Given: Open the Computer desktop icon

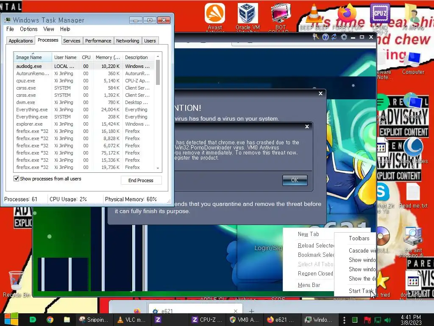Looking at the screenshot, I should point(413,63).
